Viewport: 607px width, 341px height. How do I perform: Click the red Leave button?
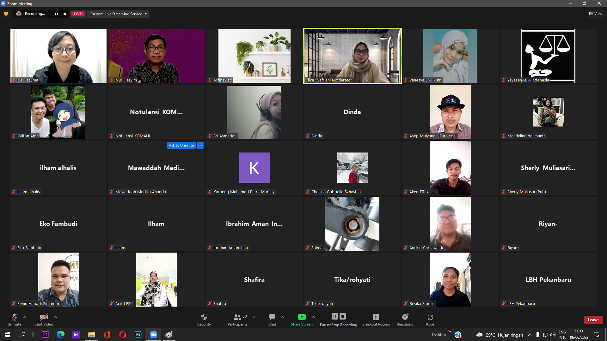click(x=593, y=320)
